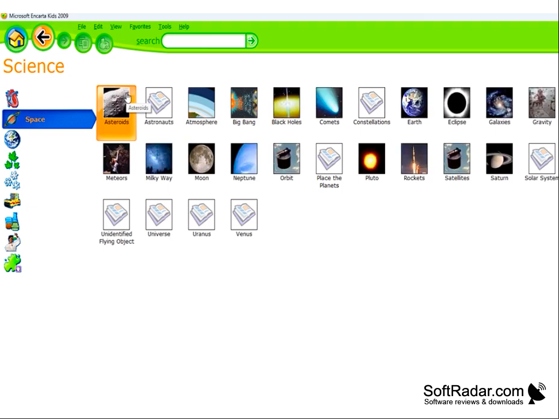Open the Tools menu
The image size is (559, 419).
(165, 26)
